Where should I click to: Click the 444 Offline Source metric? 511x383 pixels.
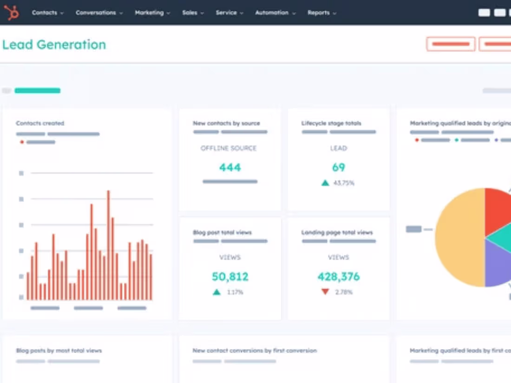point(229,167)
